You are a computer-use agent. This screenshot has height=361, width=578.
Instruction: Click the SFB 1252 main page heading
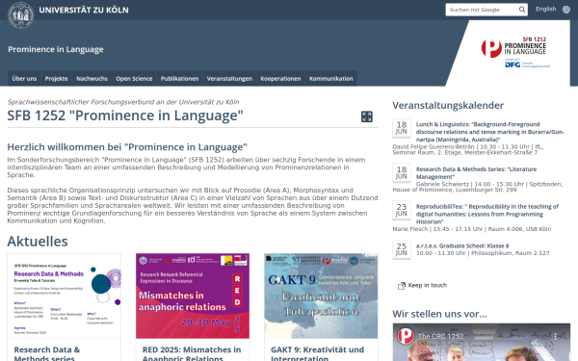pyautogui.click(x=125, y=116)
